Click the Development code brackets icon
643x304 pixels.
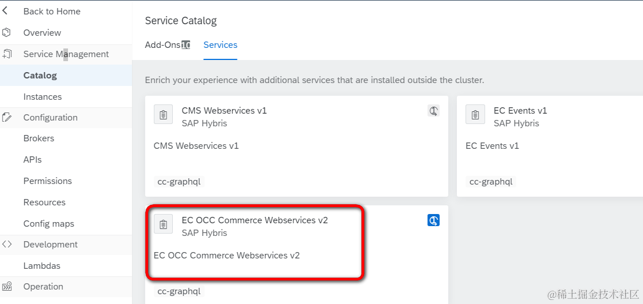pyautogui.click(x=7, y=244)
